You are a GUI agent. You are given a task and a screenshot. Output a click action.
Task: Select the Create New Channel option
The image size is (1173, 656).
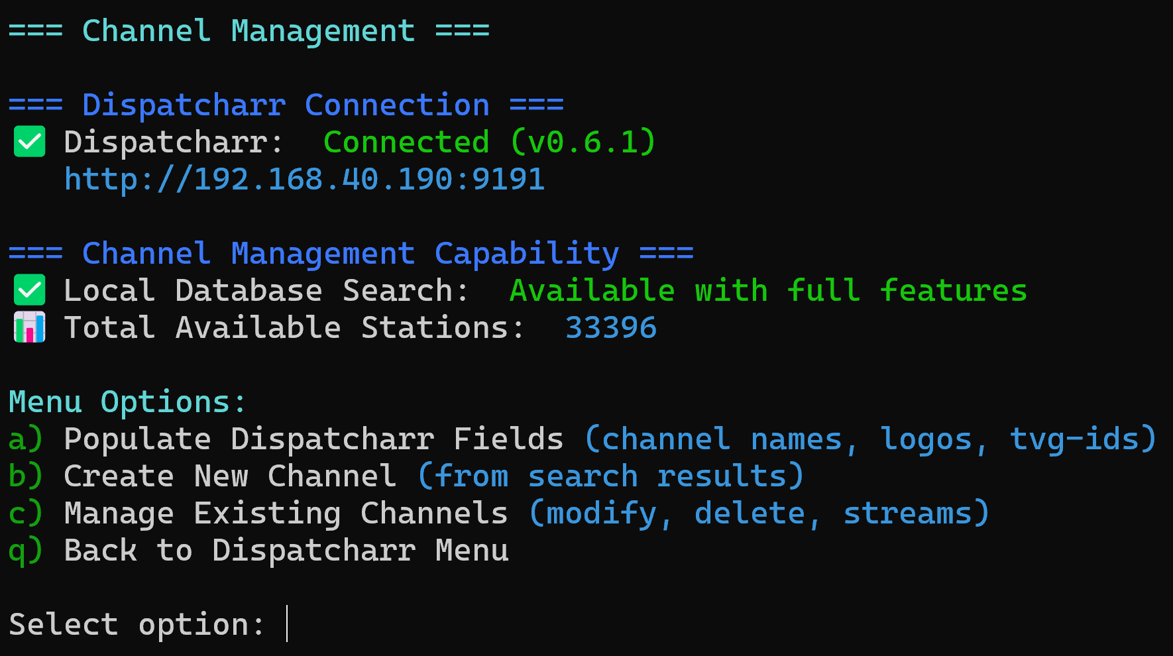point(230,476)
